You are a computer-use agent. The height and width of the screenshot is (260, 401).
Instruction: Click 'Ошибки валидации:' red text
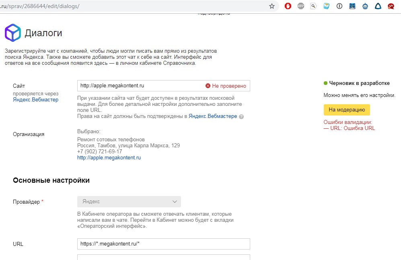click(348, 122)
